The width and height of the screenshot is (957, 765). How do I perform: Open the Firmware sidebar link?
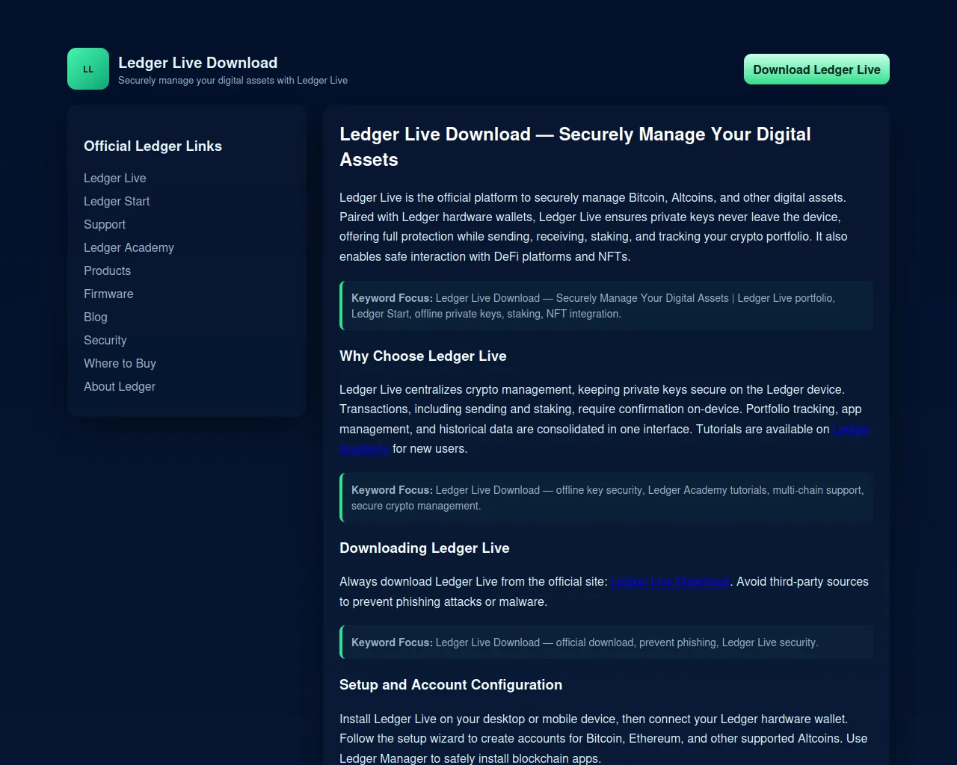[x=108, y=294]
